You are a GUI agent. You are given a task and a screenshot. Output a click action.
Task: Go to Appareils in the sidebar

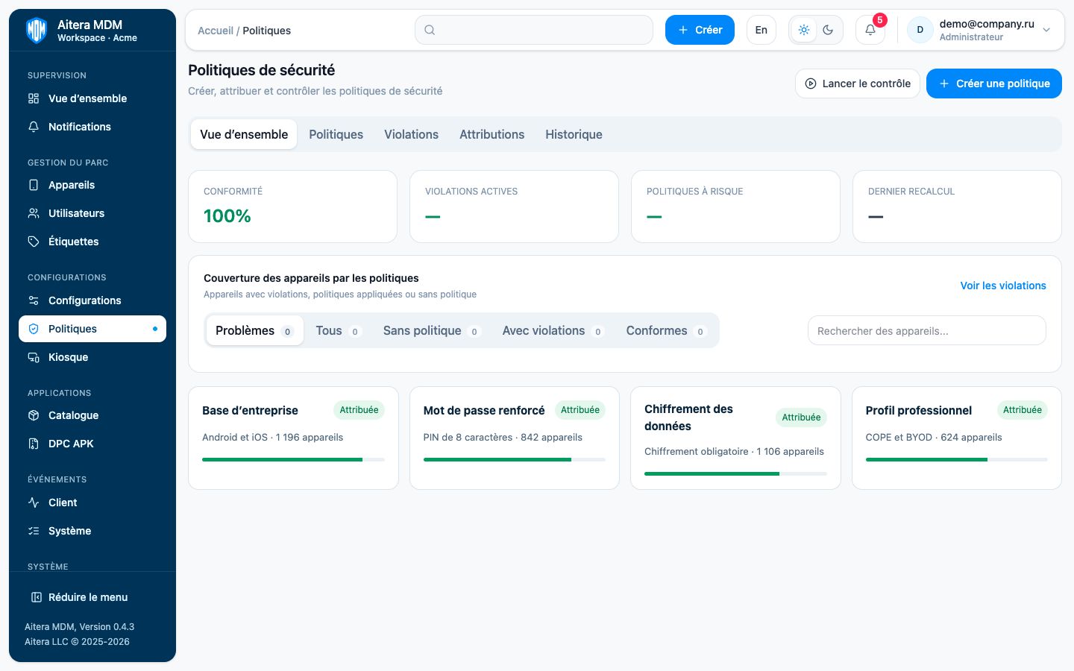92,185
